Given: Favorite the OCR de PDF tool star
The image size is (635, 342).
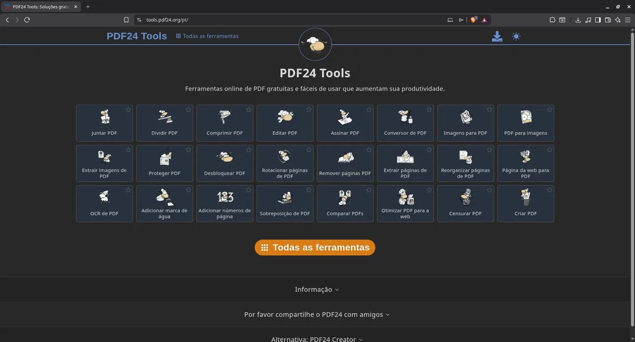Looking at the screenshot, I should coord(128,190).
